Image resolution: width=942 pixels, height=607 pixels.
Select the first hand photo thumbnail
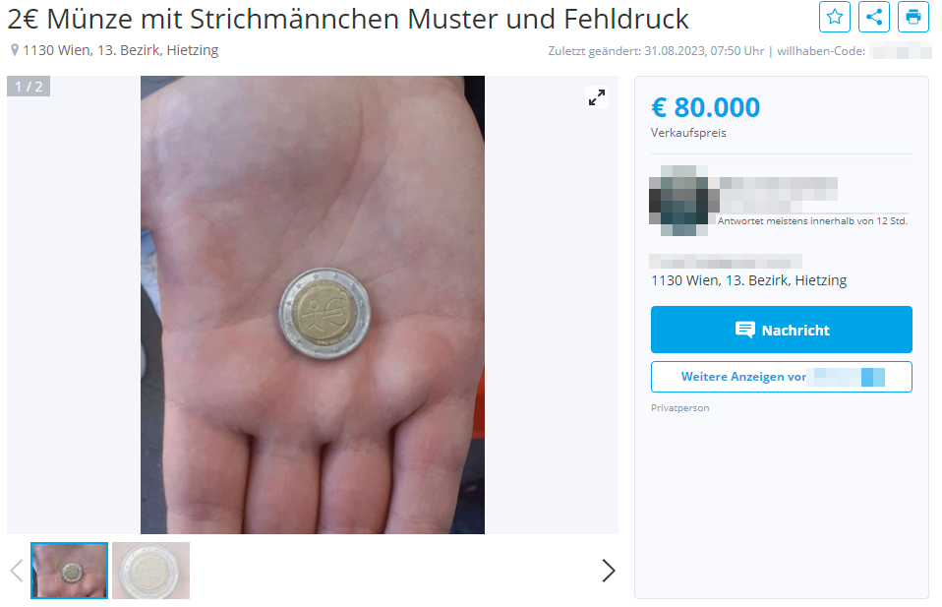69,571
